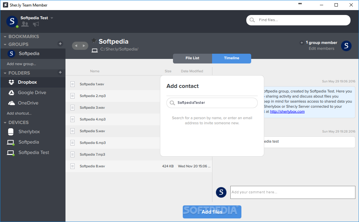Open the Softpedia Test account dropdown arrow
The width and height of the screenshot is (359, 222).
pos(52,18)
